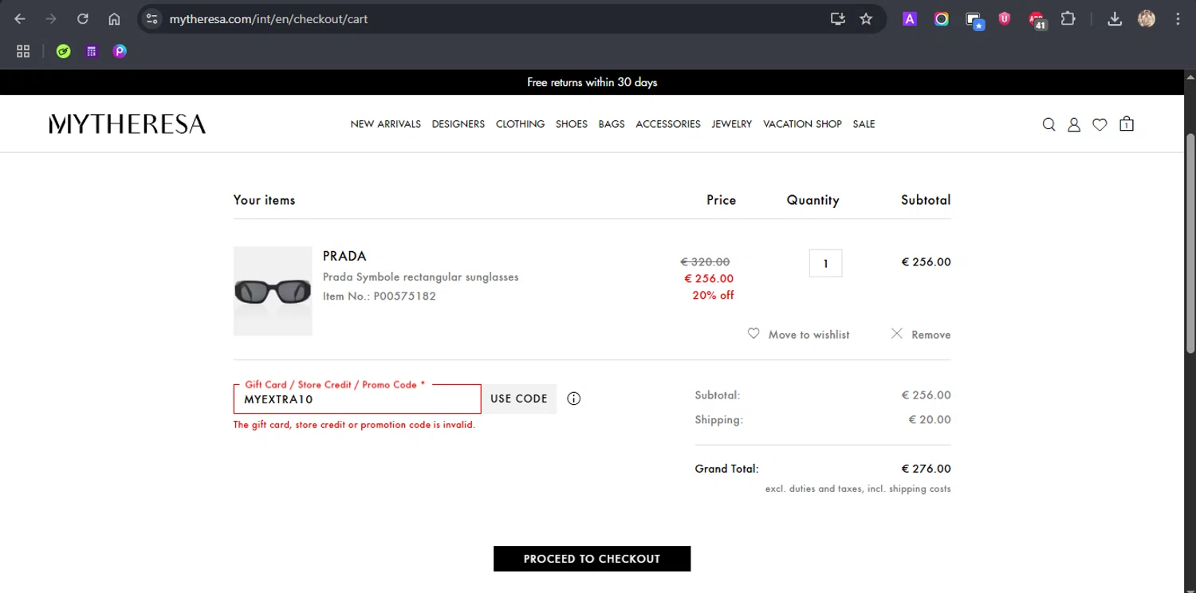The image size is (1196, 593).
Task: Open the colorful ring extension icon
Action: pos(942,19)
